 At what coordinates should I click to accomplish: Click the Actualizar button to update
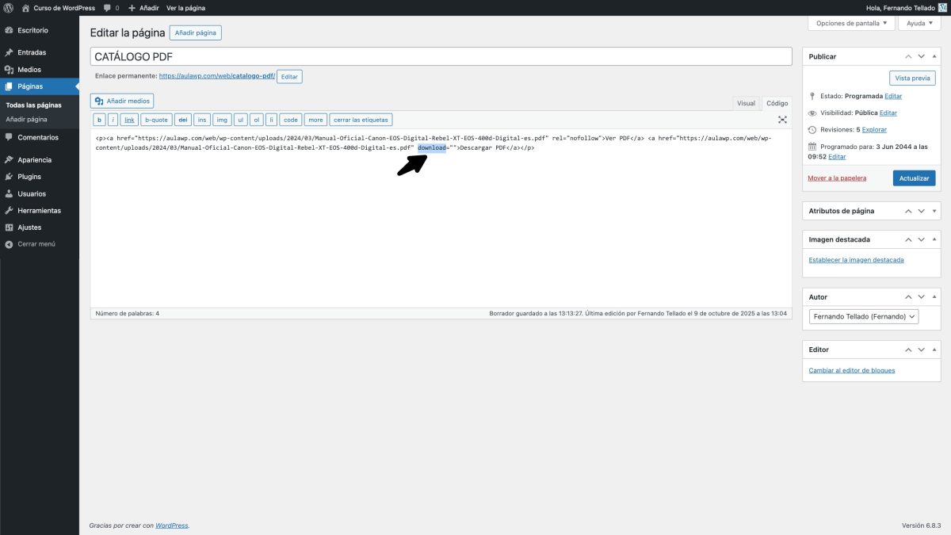click(914, 178)
